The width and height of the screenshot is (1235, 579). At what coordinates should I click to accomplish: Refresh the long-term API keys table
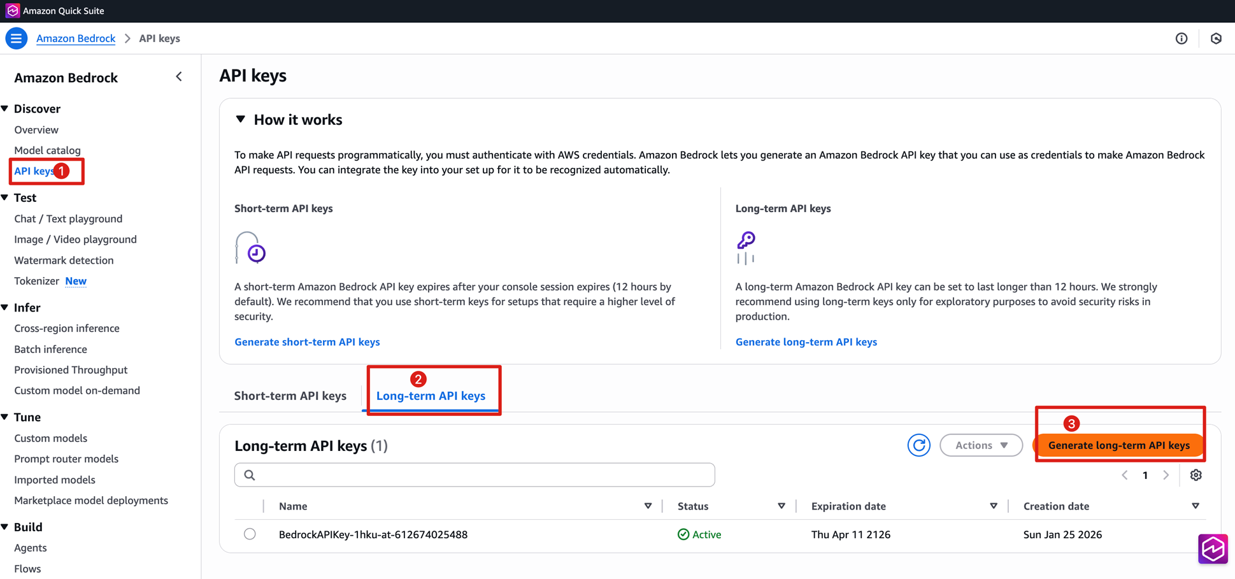pyautogui.click(x=918, y=445)
